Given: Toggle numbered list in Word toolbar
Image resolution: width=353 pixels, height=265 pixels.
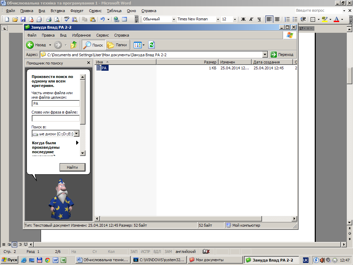Looking at the screenshot, I should (x=287, y=19).
